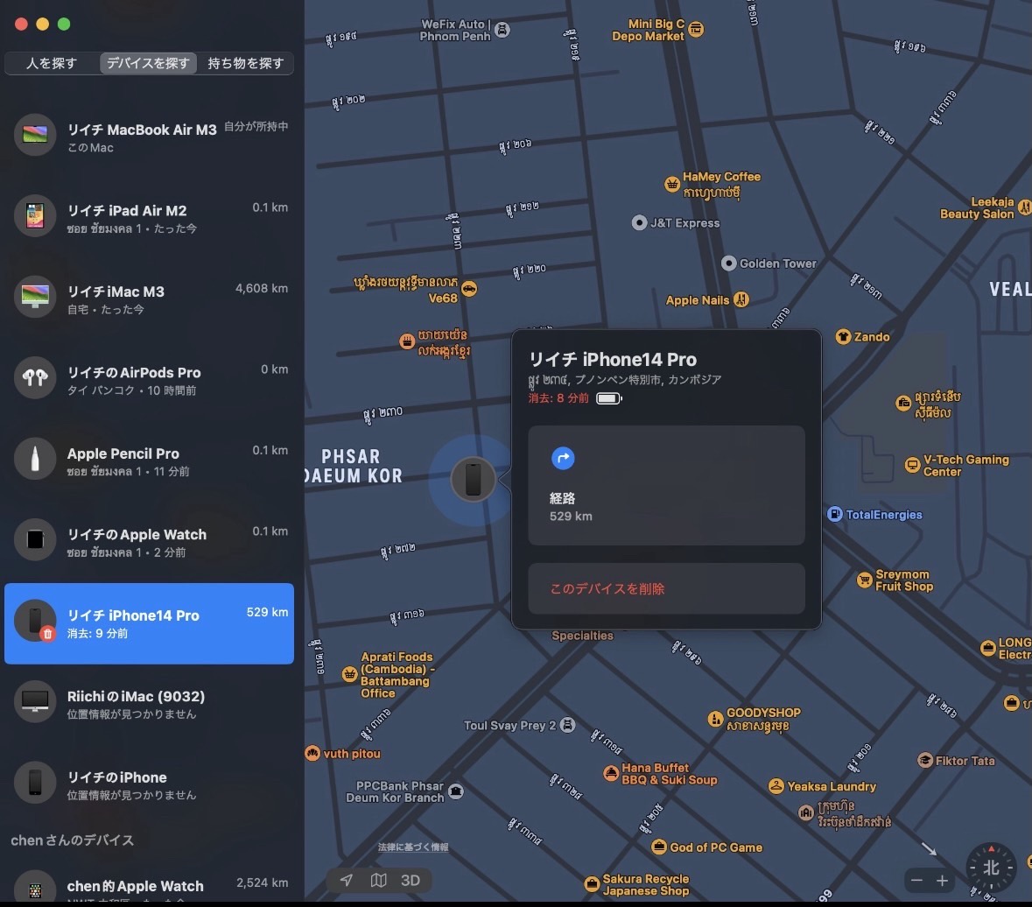Viewport: 1032px width, 907px height.
Task: Click the zoom out minus button
Action: tap(917, 881)
